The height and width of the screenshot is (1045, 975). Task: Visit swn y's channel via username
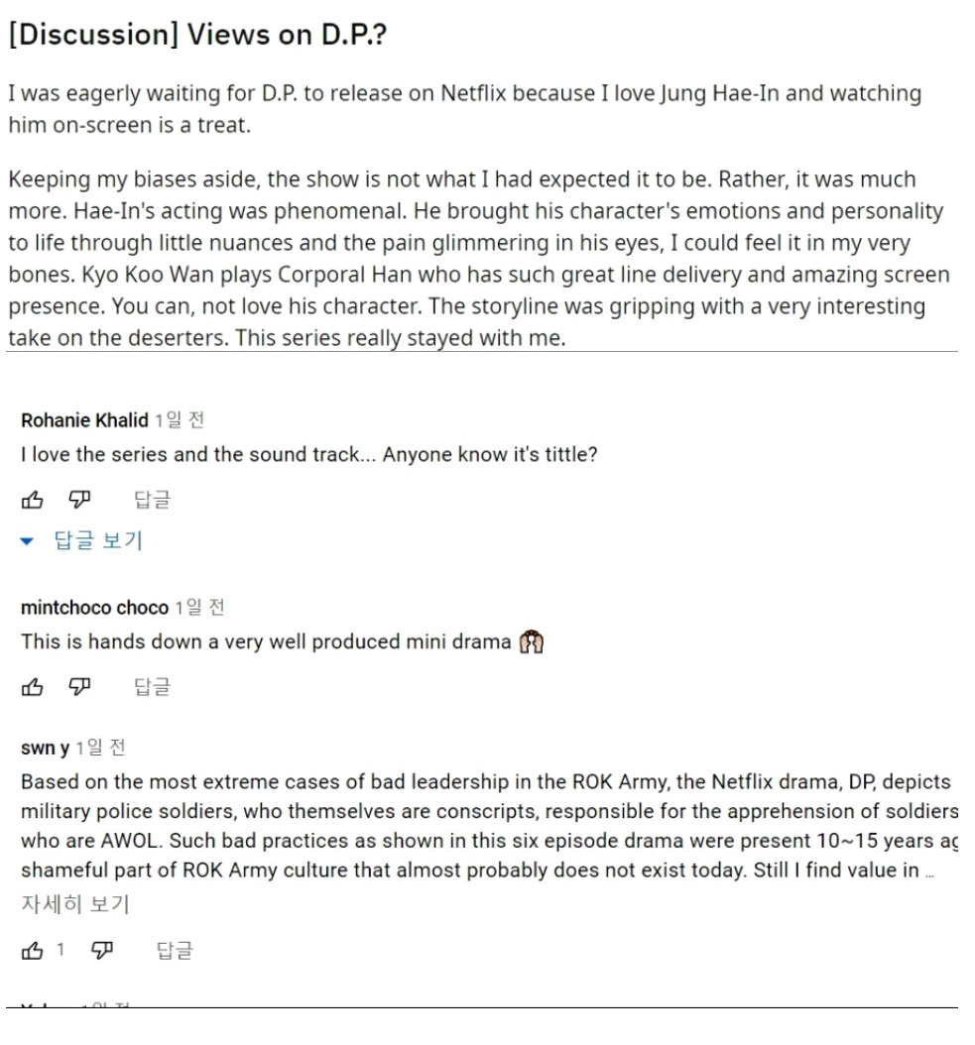pos(45,747)
